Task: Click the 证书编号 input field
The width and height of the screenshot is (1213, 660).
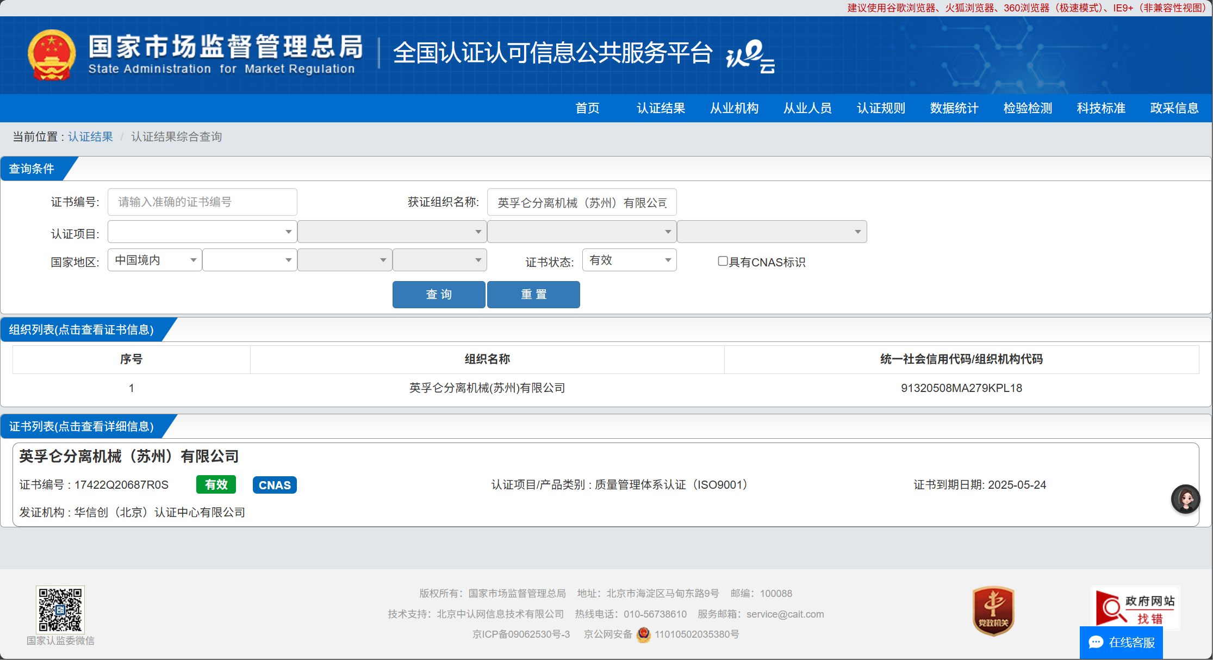Action: [x=202, y=202]
